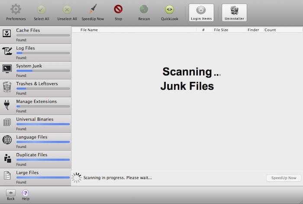303x204 pixels.
Task: Open Help question mark icon
Action: 25,193
